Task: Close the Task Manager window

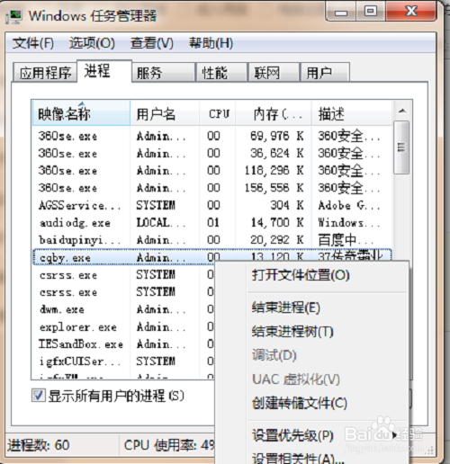Action: (x=411, y=12)
